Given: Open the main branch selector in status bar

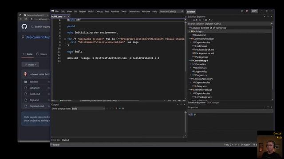Looking at the screenshot, I should pos(246,145).
